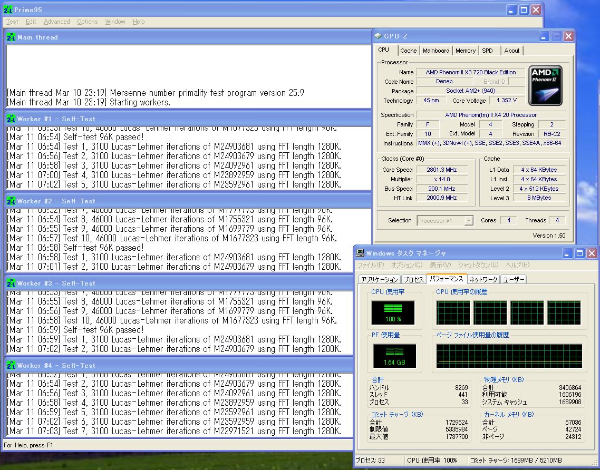Screen dimensions: 600x470
Task: Click the Prime95 title bar icon
Action: tap(9, 10)
